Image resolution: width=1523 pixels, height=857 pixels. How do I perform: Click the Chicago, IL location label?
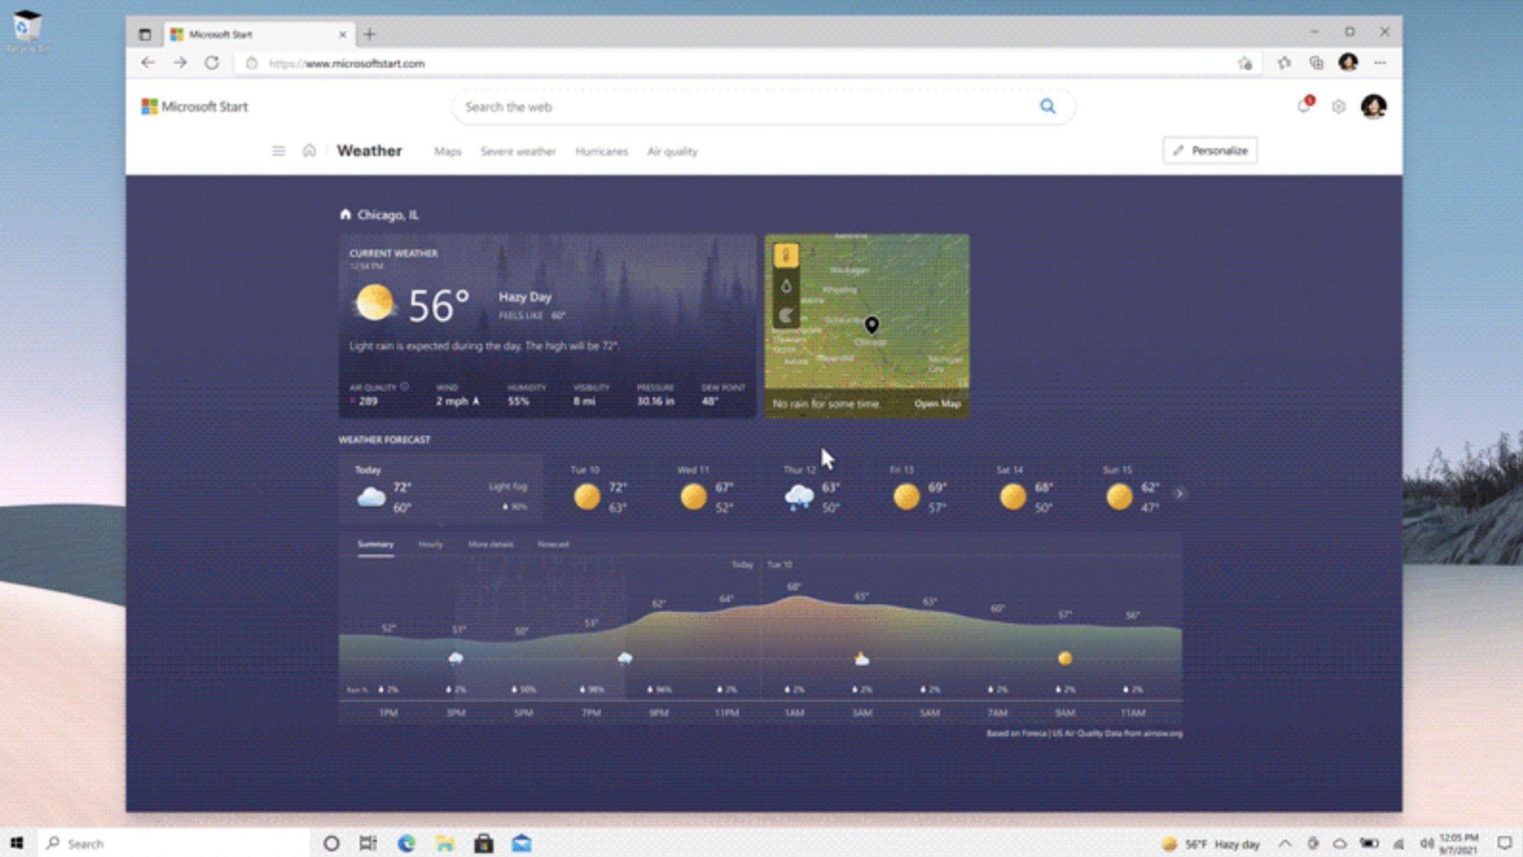[x=387, y=214]
